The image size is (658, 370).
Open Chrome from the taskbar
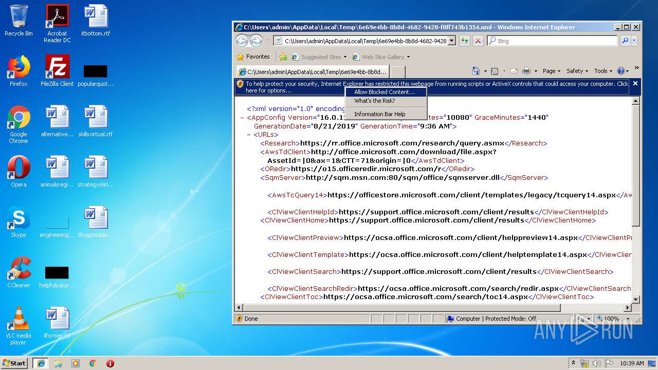(x=93, y=363)
